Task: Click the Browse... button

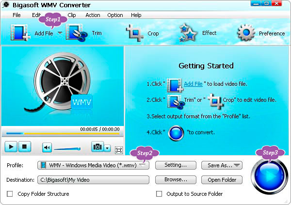Action: click(x=176, y=180)
